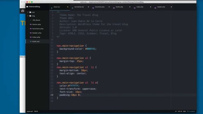Click the 'Tags: HTML5, CSS3, Sidebar' comment line
This screenshot has width=203, height=114.
point(88,34)
